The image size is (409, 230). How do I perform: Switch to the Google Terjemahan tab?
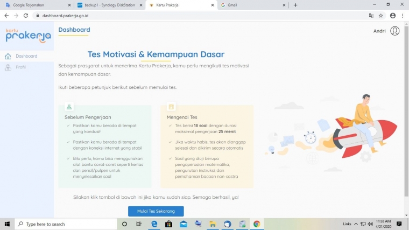(x=37, y=5)
